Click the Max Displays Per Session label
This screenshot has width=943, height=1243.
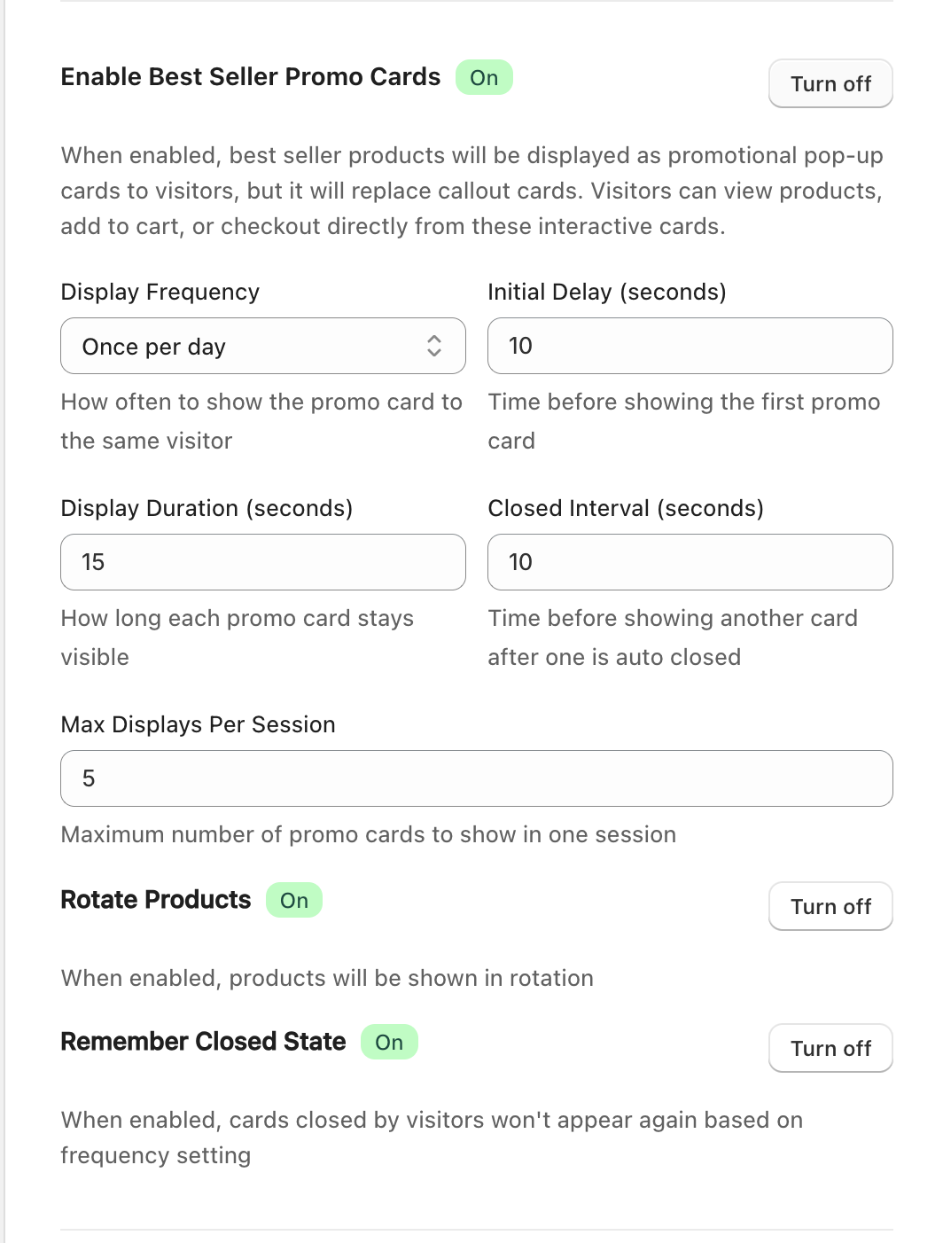(199, 724)
